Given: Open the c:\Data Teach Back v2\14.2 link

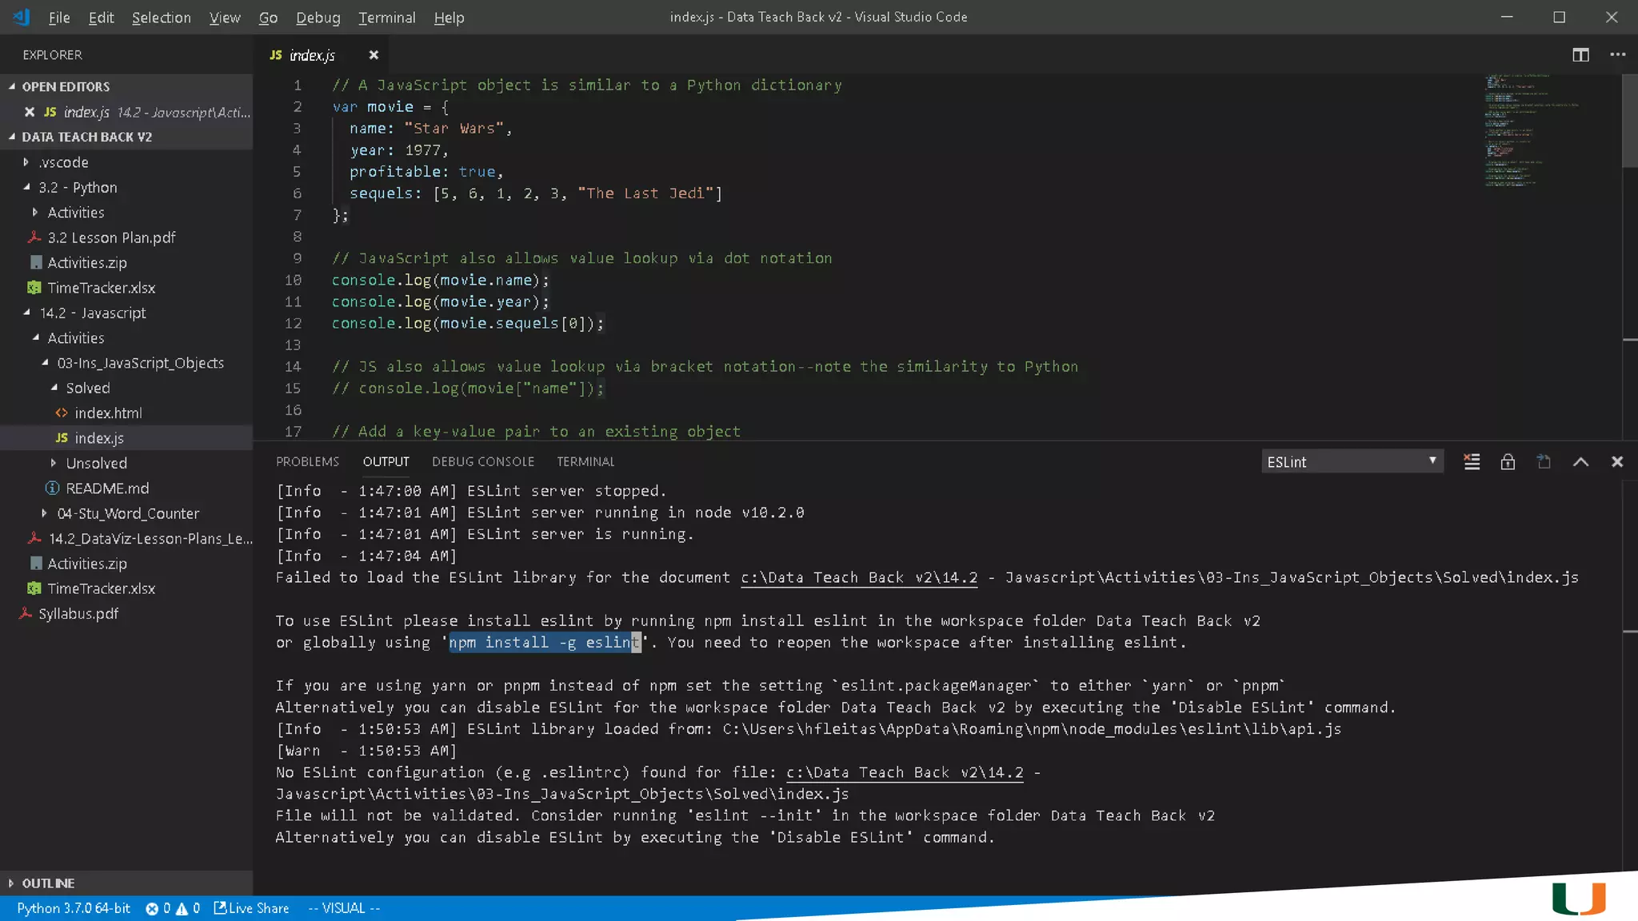Looking at the screenshot, I should [858, 577].
